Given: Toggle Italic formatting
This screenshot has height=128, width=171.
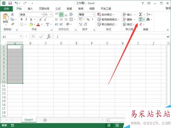Looking at the screenshot, I should point(26,19).
